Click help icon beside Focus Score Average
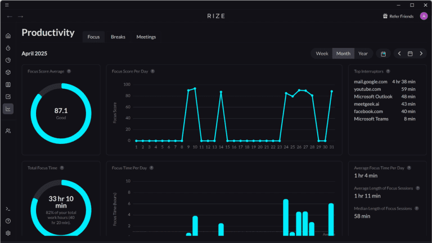 pyautogui.click(x=69, y=71)
